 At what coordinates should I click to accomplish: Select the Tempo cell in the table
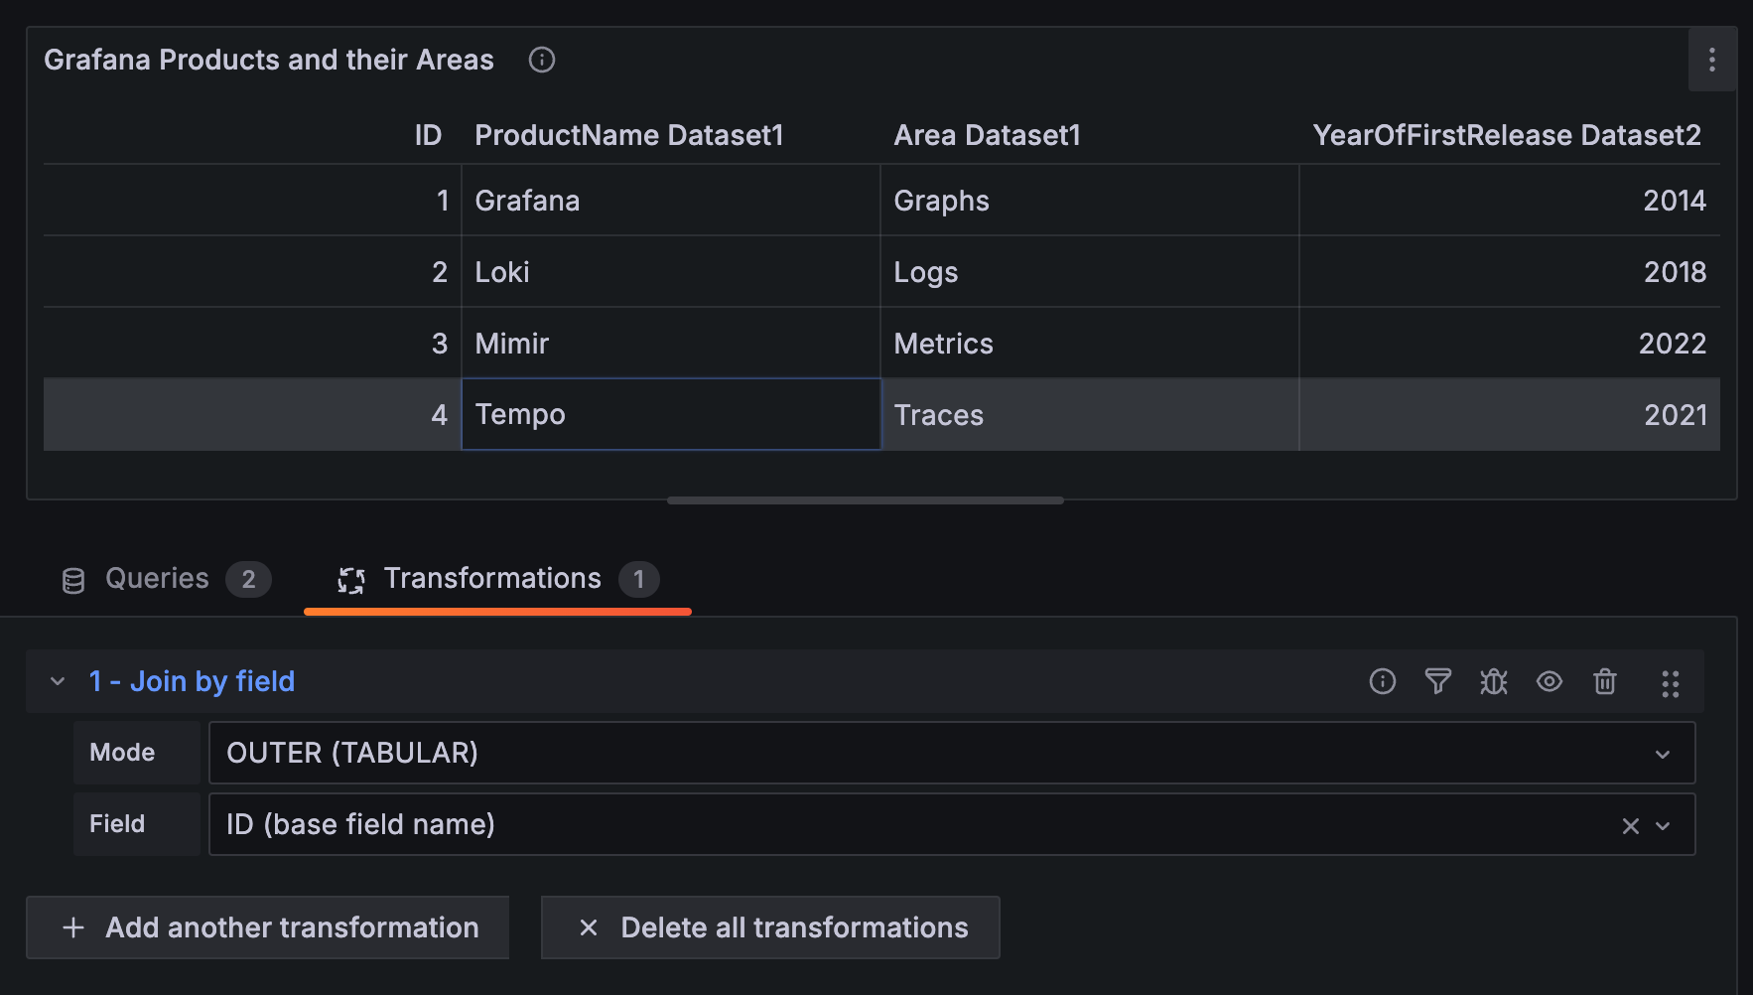671,414
